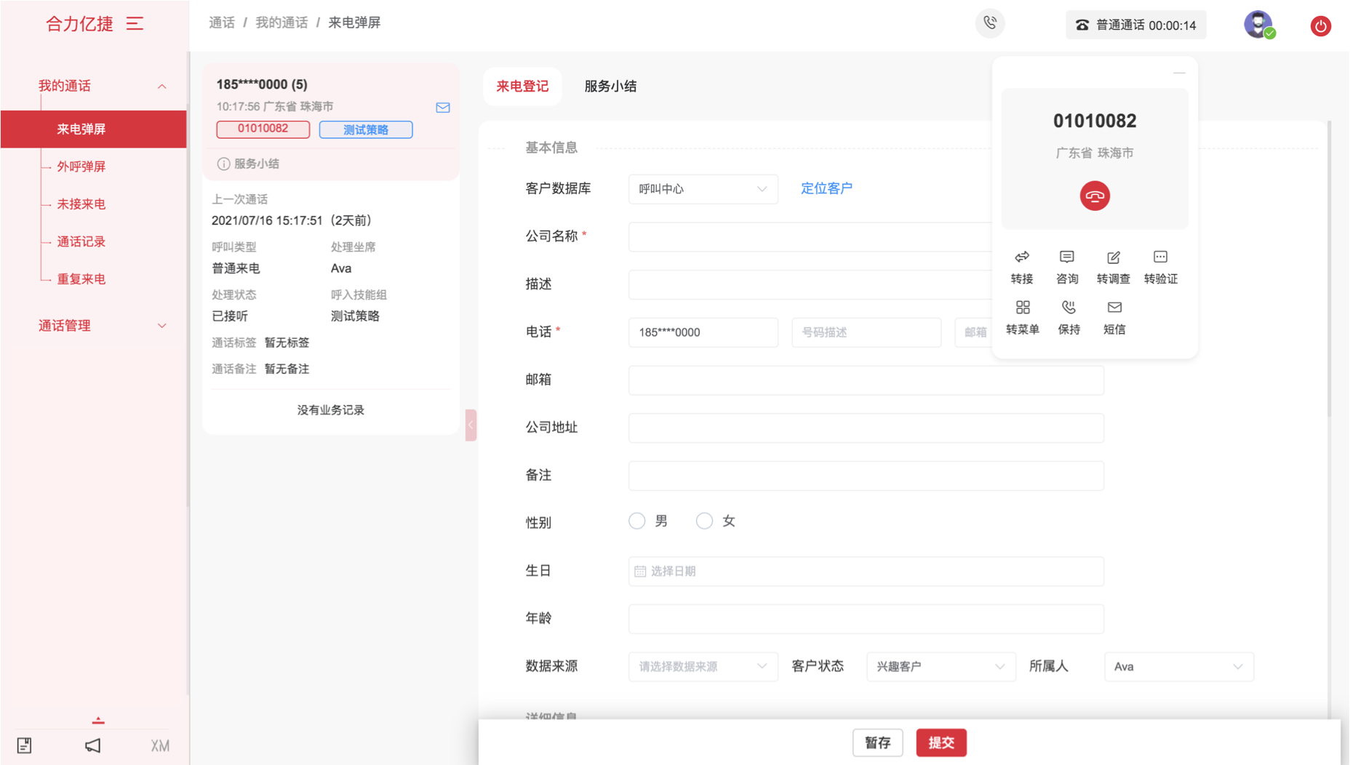
Task: Select the 男 gender radio button
Action: (637, 521)
